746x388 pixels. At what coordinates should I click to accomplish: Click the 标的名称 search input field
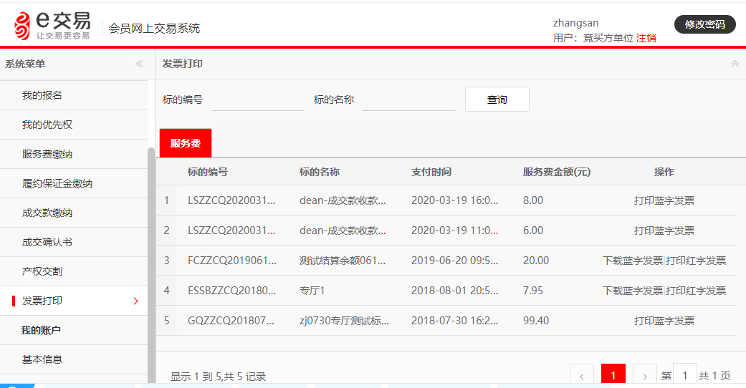point(409,100)
